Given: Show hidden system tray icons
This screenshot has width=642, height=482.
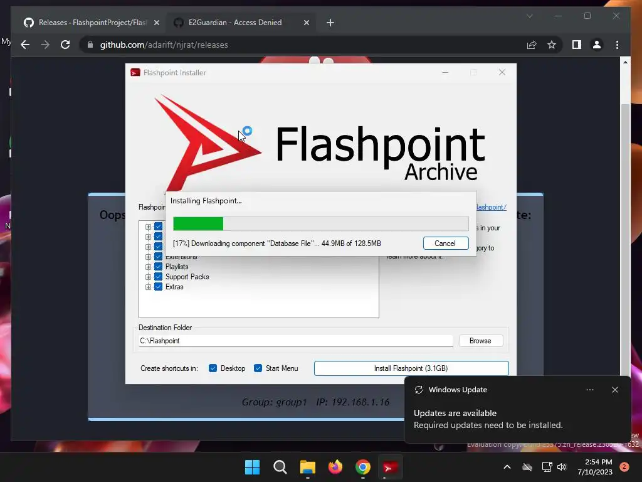Looking at the screenshot, I should tap(507, 467).
